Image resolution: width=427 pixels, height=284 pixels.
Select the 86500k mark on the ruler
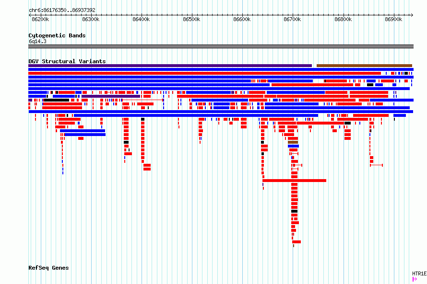pos(191,19)
